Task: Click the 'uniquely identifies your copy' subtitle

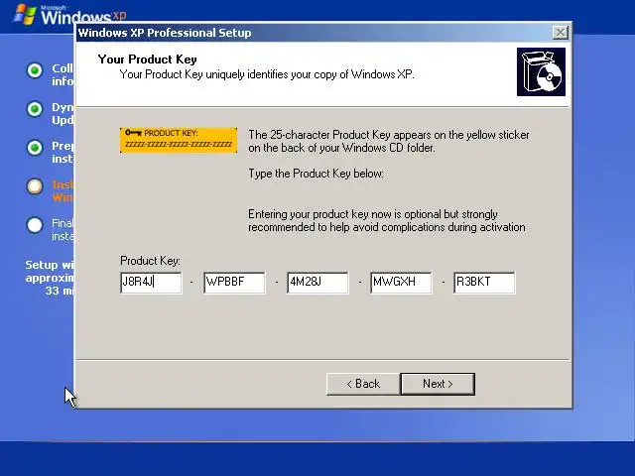Action: (267, 74)
